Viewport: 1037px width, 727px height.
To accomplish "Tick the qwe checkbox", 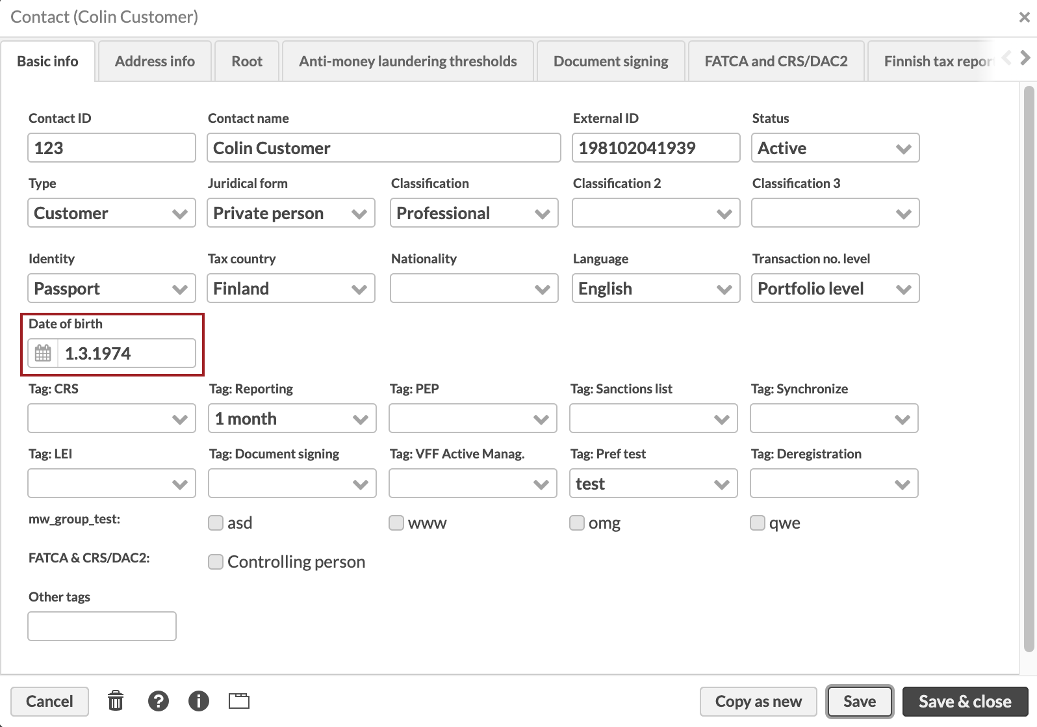I will [x=758, y=523].
